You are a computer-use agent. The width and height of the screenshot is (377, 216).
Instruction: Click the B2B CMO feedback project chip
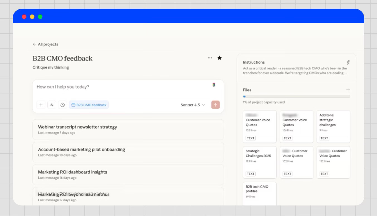coord(89,105)
